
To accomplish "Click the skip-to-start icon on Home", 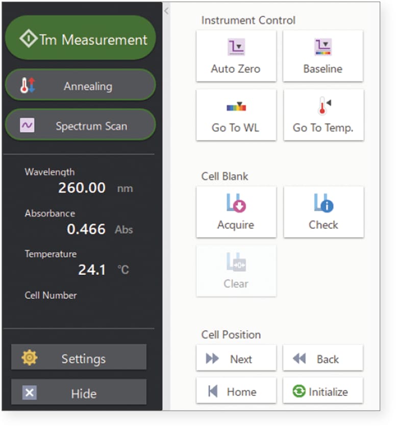I will coord(213,391).
